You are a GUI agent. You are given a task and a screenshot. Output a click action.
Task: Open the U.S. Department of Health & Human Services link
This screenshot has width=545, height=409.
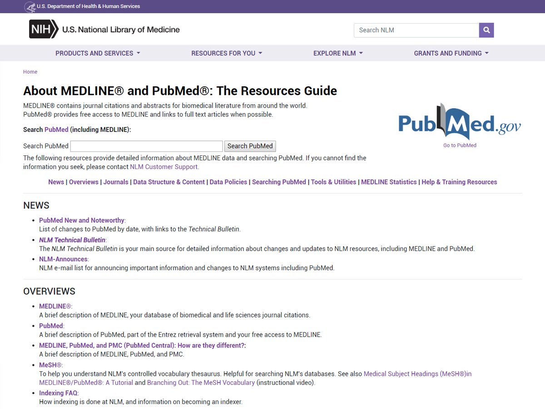coord(89,6)
